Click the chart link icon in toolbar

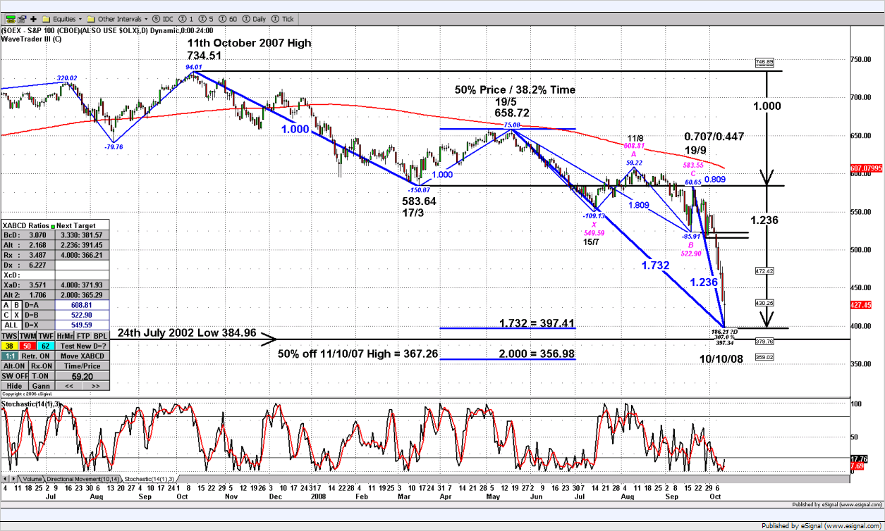(x=11, y=18)
